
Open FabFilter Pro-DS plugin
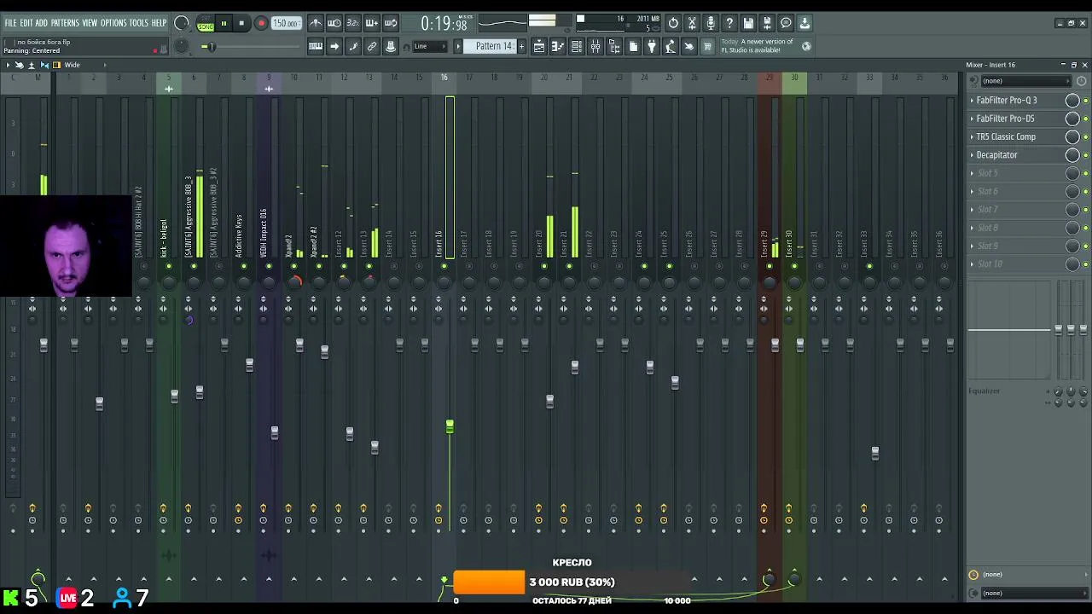click(x=1005, y=119)
